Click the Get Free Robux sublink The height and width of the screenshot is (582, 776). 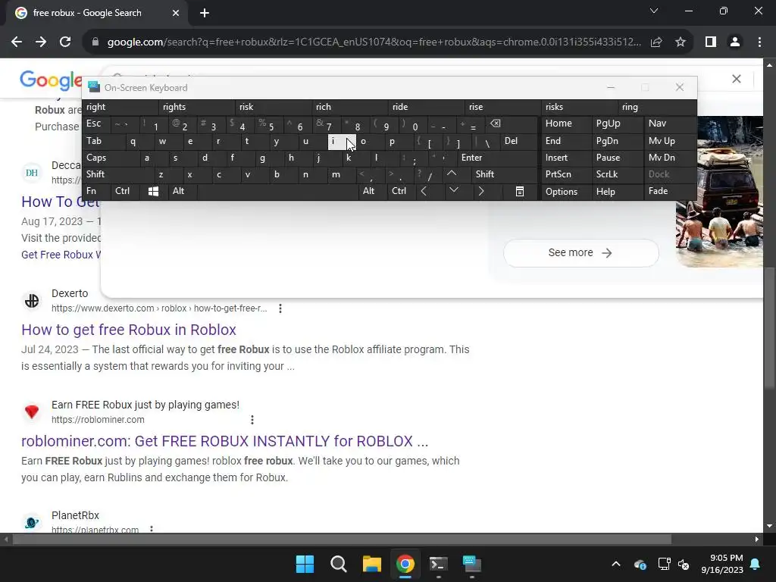[61, 255]
